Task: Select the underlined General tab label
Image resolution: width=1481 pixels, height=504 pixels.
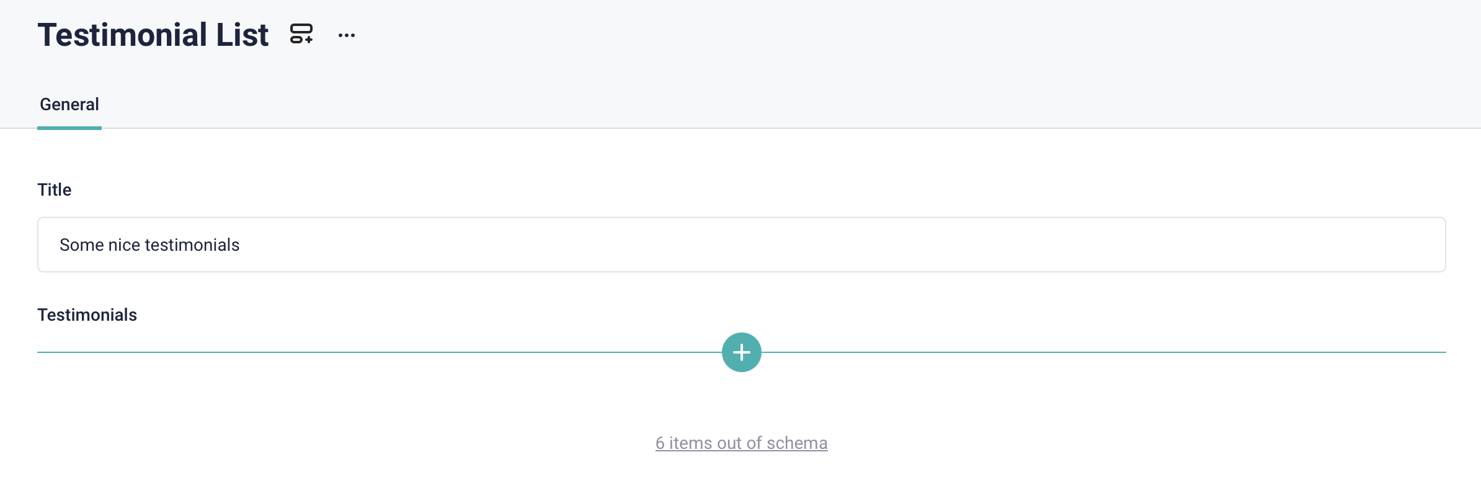Action: click(x=69, y=105)
